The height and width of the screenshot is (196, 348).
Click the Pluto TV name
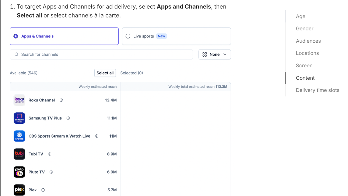click(37, 172)
